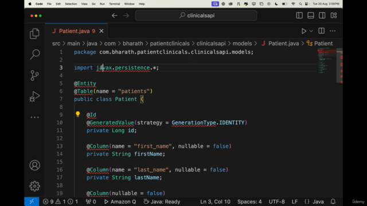Split the editor to the right
The height and width of the screenshot is (206, 367).
tap(321, 31)
